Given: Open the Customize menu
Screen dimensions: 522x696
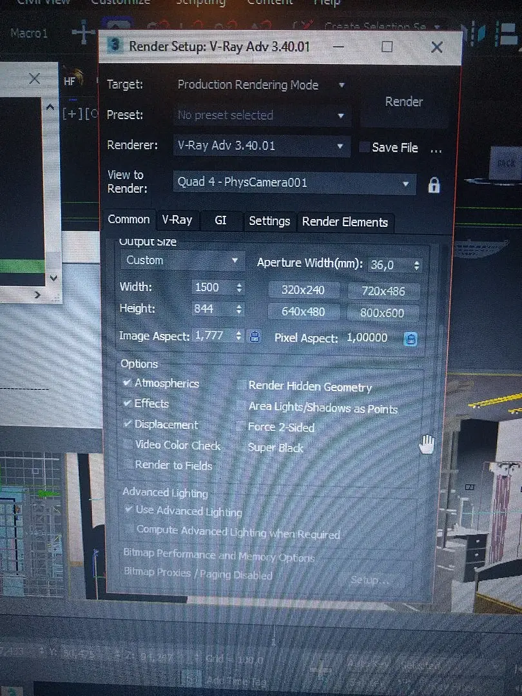Looking at the screenshot, I should tap(121, 2).
